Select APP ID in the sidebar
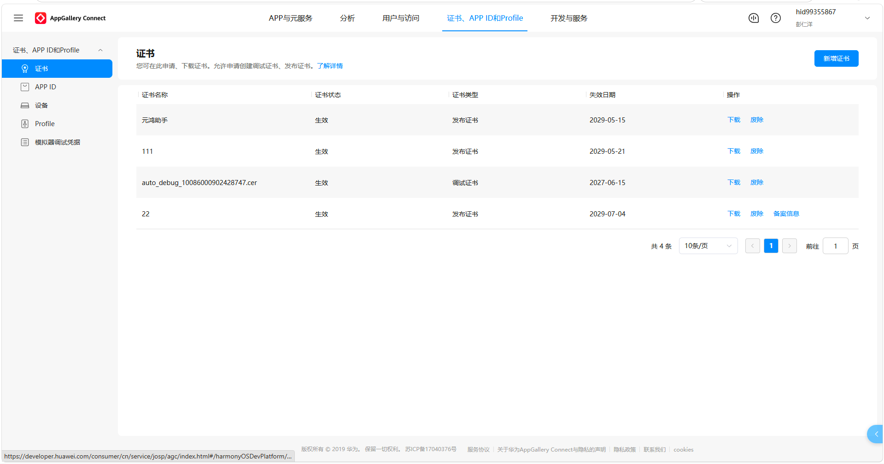This screenshot has width=884, height=464. tap(57, 87)
